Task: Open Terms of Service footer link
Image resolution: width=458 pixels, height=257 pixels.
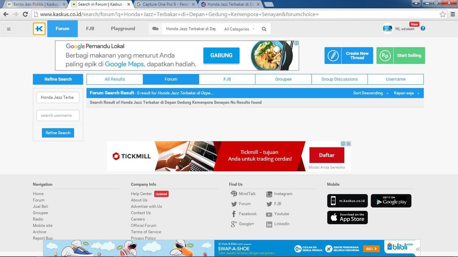Action: click(x=146, y=232)
